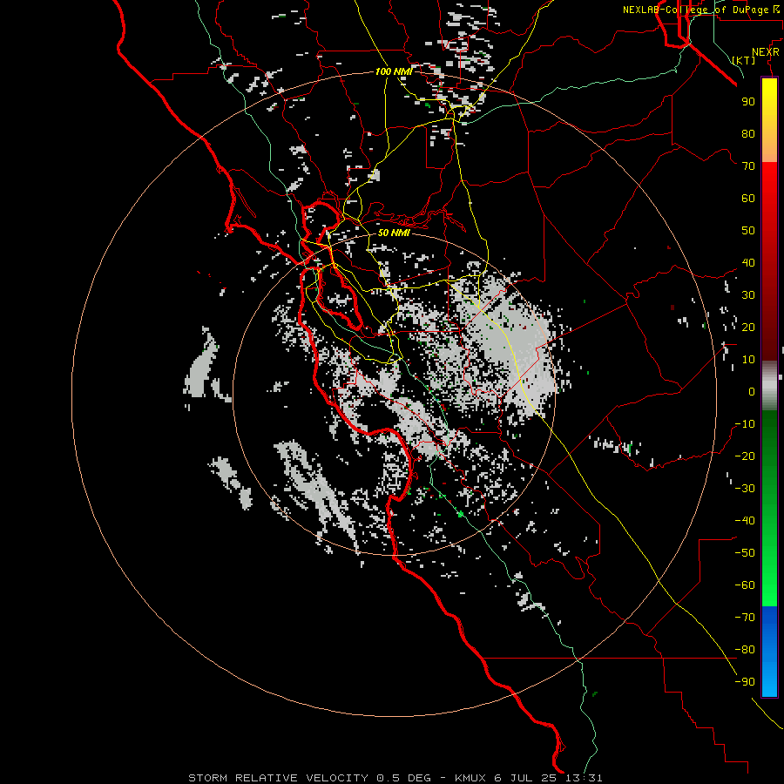Screen dimensions: 784x784
Task: Click the "10" value on velocity scale
Action: click(748, 360)
